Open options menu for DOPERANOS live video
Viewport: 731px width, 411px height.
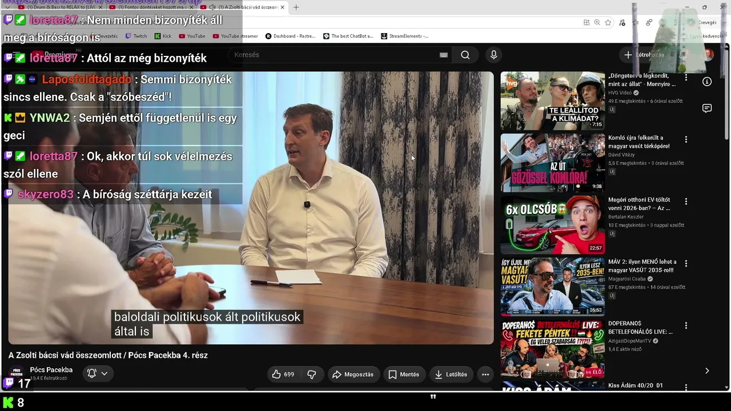[686, 326]
